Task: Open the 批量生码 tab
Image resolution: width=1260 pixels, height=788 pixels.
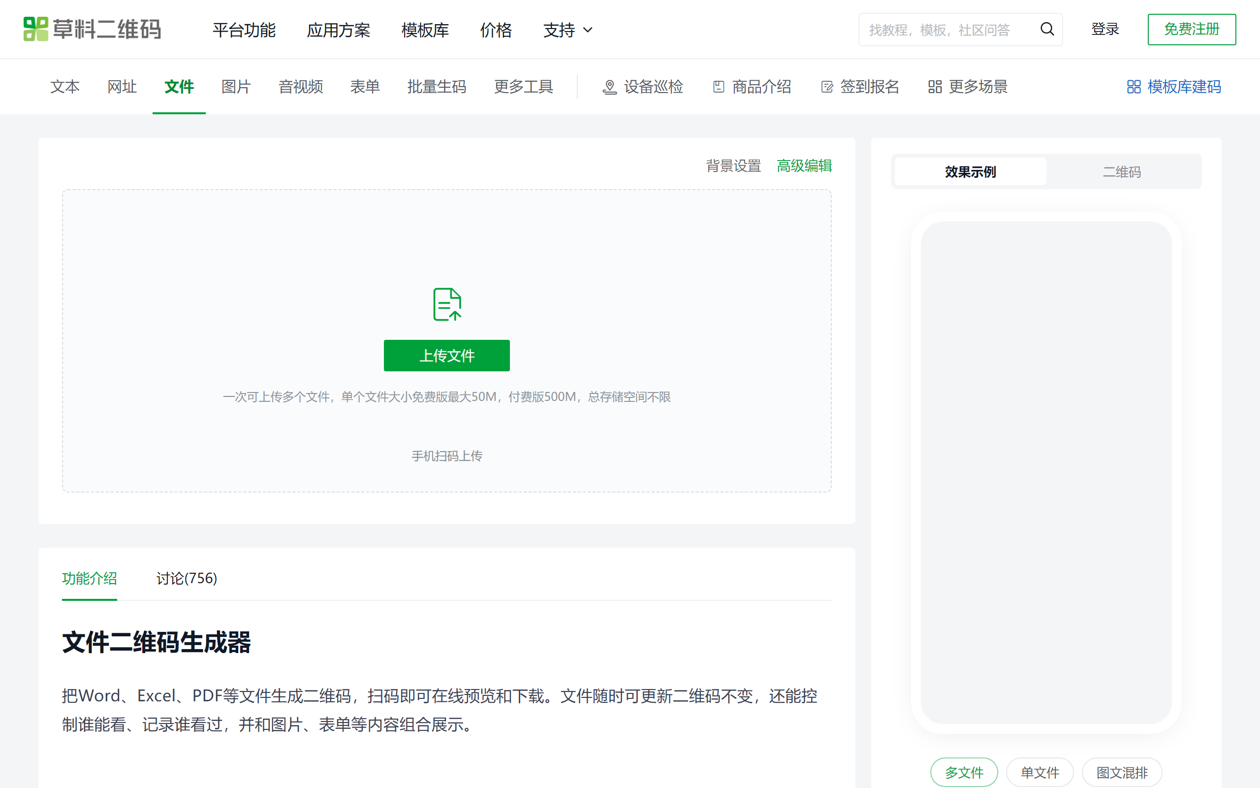Action: pos(436,87)
